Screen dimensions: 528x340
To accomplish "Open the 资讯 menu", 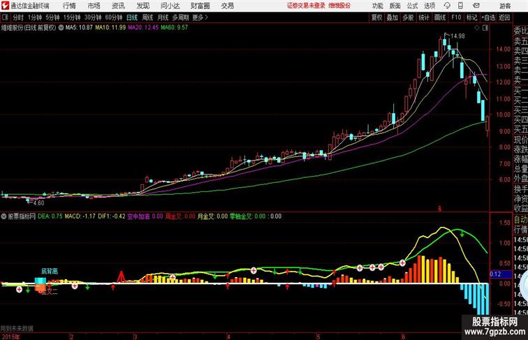I will pyautogui.click(x=118, y=6).
